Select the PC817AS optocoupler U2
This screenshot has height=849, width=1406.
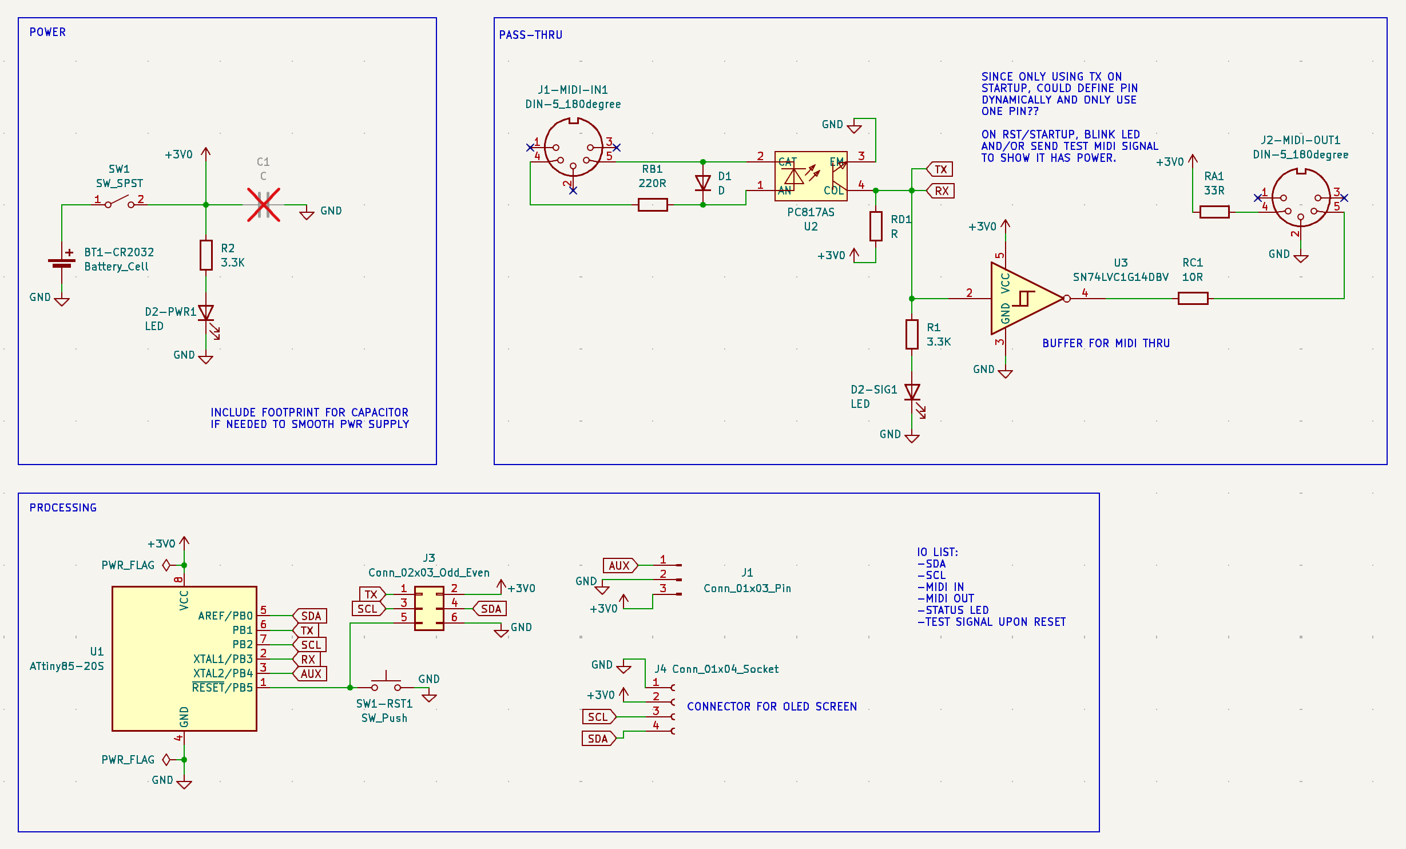click(x=811, y=176)
